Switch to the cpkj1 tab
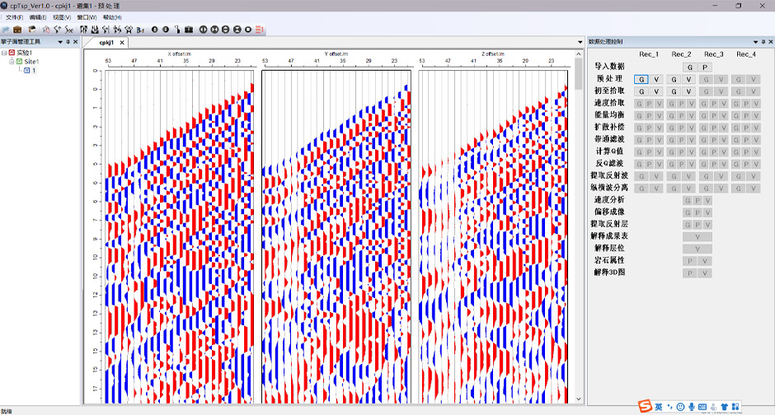775x415 pixels. click(106, 42)
